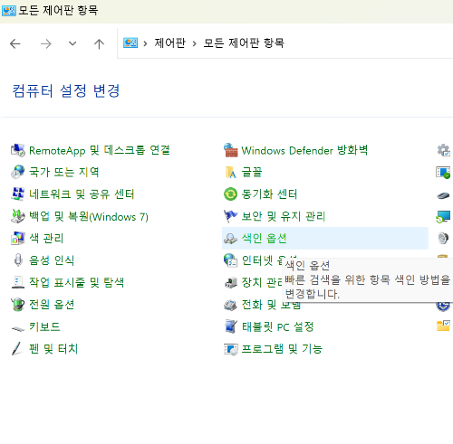The height and width of the screenshot is (444, 453).
Task: Click the 모든 제어판 항목 breadcrumb
Action: 244,43
